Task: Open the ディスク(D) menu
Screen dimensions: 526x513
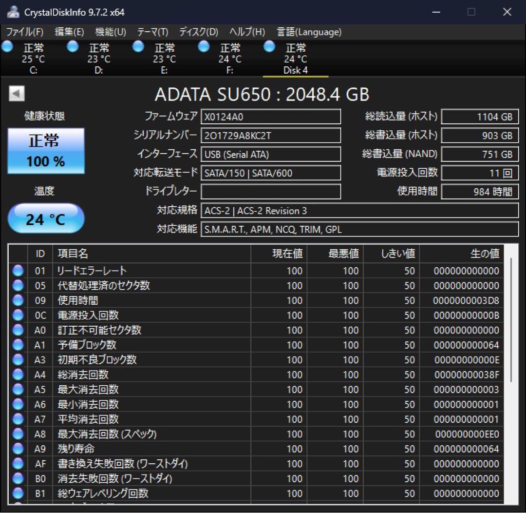Action: [x=199, y=32]
